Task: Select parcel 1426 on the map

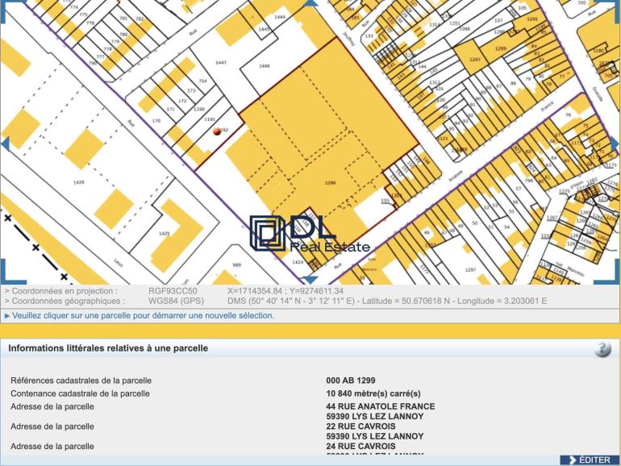Action: click(x=79, y=182)
